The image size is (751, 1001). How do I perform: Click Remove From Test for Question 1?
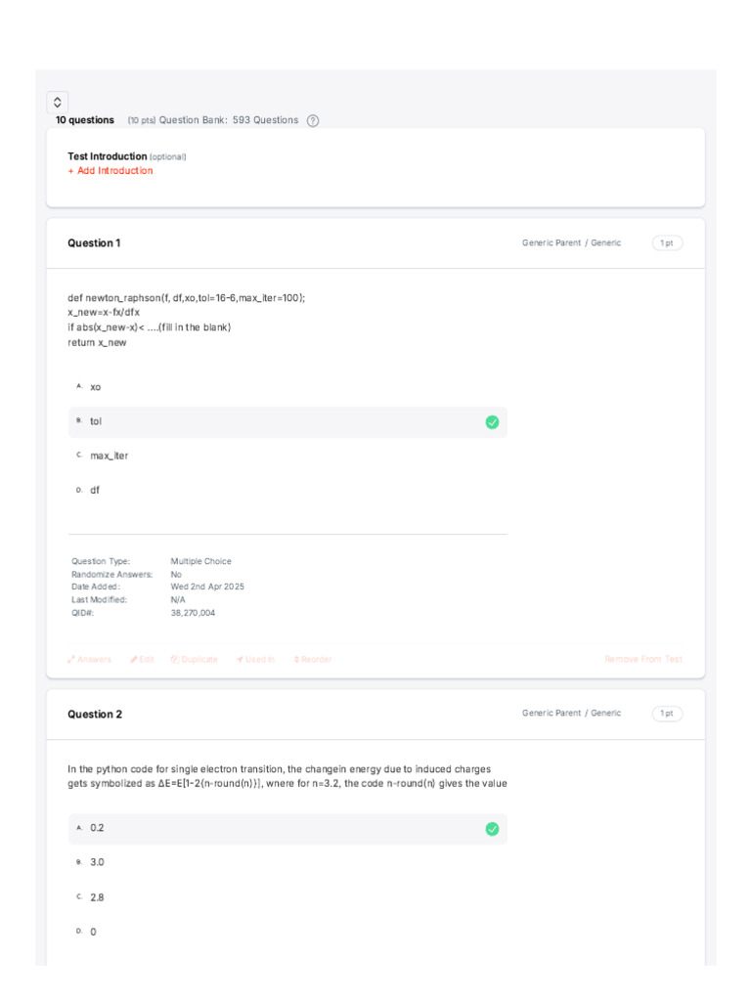coord(643,660)
